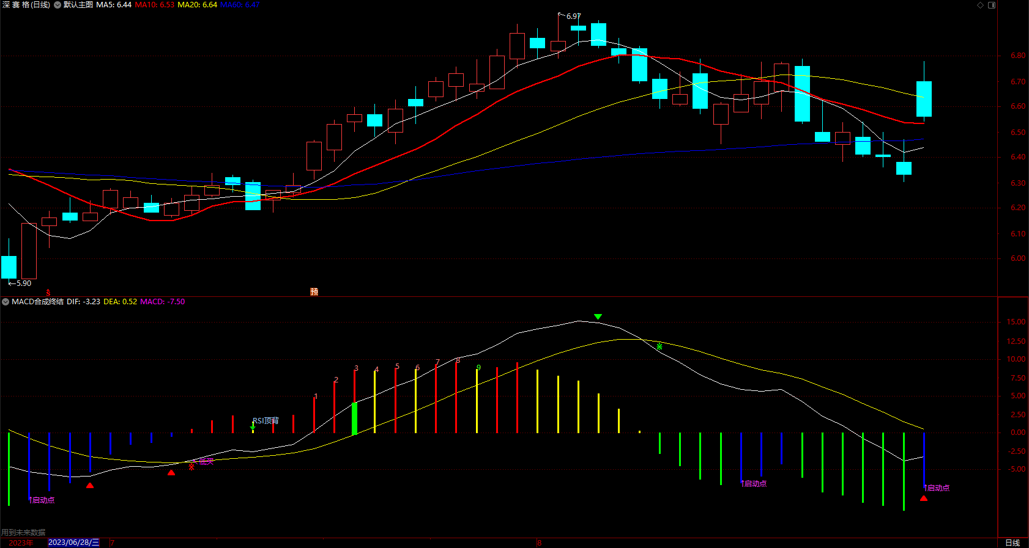Viewport: 1029px width, 548px height.
Task: Click the green down-triangle MACD top signal
Action: pyautogui.click(x=598, y=316)
